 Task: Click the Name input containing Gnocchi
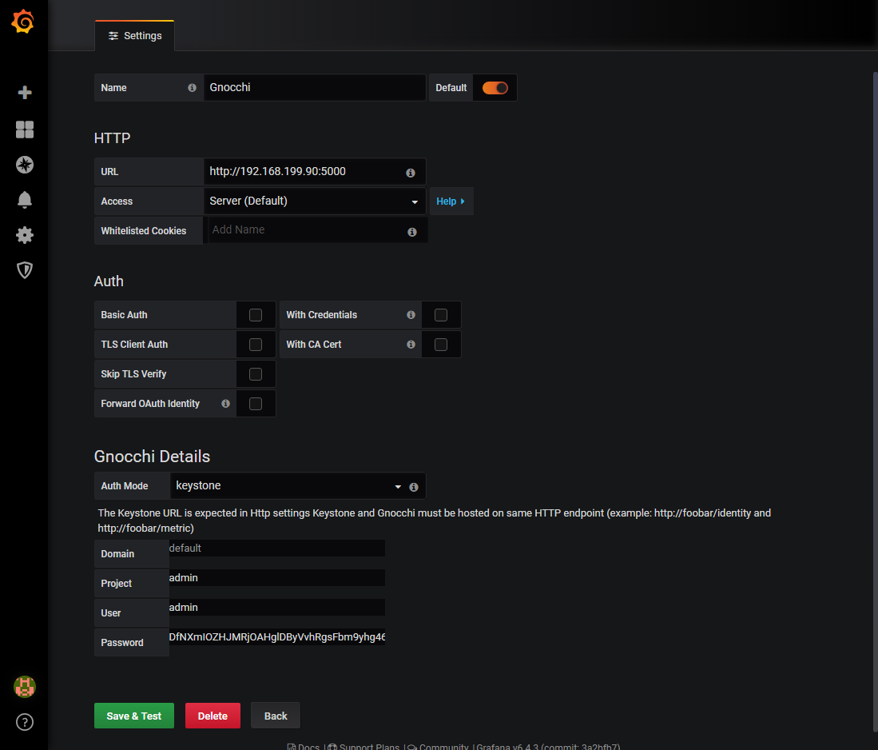tap(315, 87)
